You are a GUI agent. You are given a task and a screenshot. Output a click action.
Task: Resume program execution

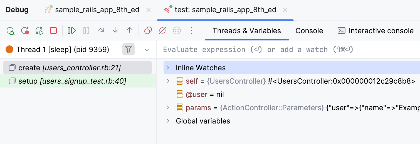pos(72,30)
